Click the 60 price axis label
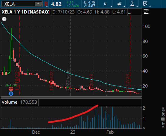166x136 pixels. [x=145, y=56]
